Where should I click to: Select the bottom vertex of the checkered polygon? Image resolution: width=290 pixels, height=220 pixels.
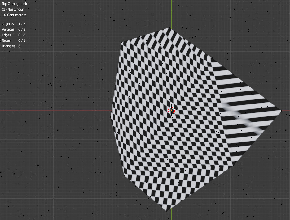pyautogui.click(x=166, y=211)
